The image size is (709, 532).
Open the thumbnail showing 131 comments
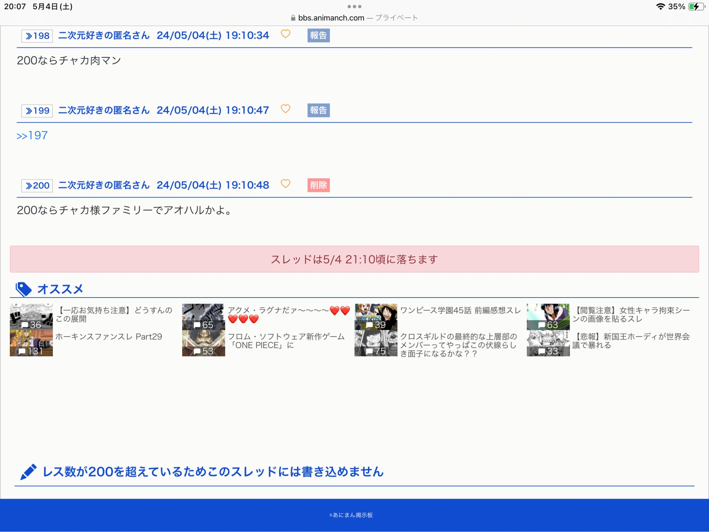tap(31, 343)
